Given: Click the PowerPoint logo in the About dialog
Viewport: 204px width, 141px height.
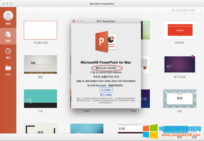Looking at the screenshot, I should pyautogui.click(x=106, y=42).
